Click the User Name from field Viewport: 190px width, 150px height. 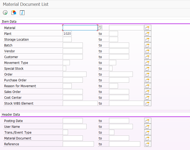pyautogui.click(x=75, y=126)
